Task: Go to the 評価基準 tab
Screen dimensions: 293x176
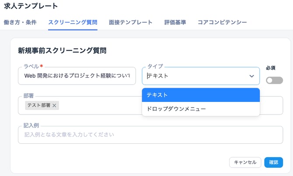Action: coord(175,22)
